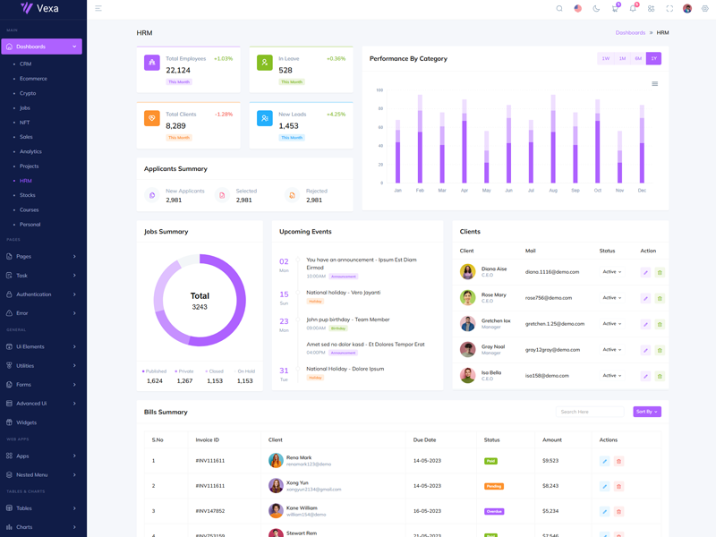Open the Ecommerce dashboard menu item

(x=33, y=79)
